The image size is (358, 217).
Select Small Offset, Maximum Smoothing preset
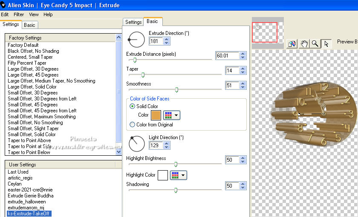pos(42,117)
